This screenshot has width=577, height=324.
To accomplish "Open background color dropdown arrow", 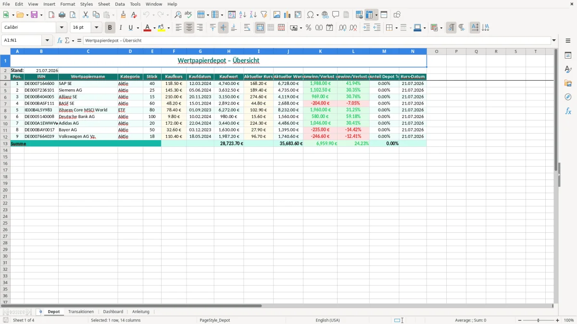I will pyautogui.click(x=169, y=28).
